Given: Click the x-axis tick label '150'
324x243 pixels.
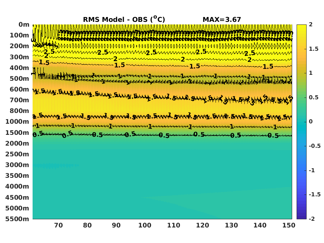Looking at the screenshot, I should (289, 225).
